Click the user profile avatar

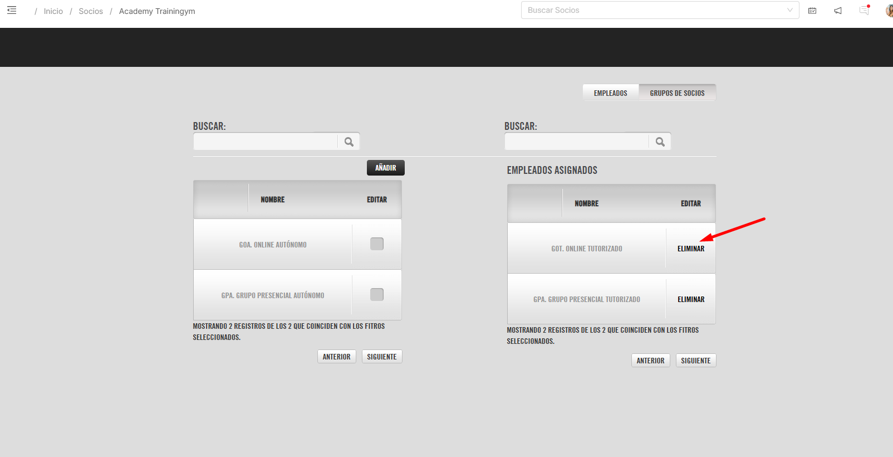[889, 11]
